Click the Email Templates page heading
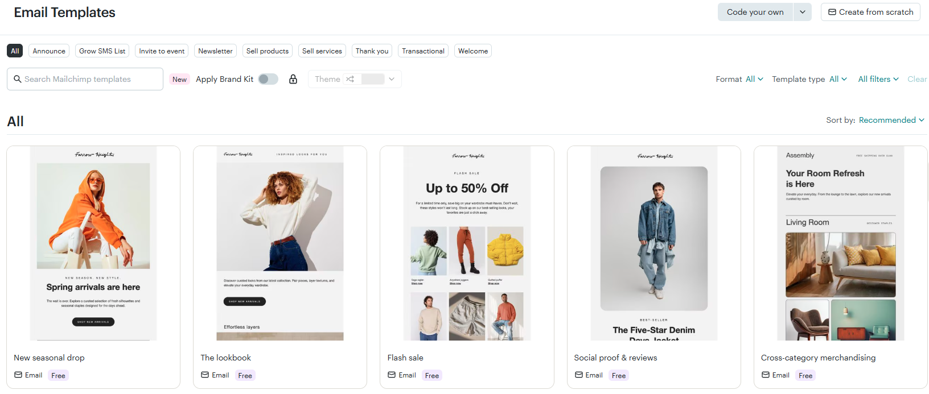The width and height of the screenshot is (929, 394). point(64,13)
